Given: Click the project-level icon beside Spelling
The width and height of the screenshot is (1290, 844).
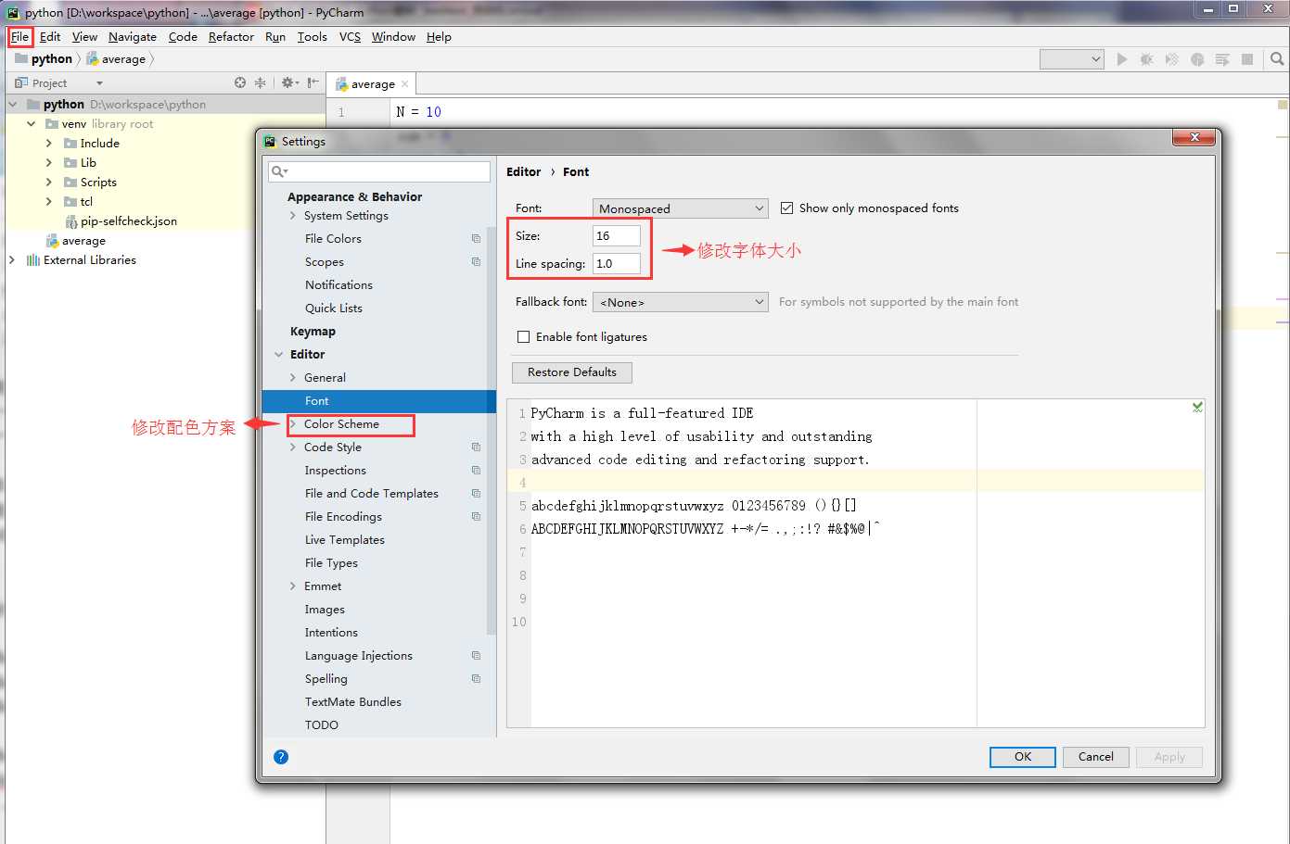Looking at the screenshot, I should click(x=476, y=679).
